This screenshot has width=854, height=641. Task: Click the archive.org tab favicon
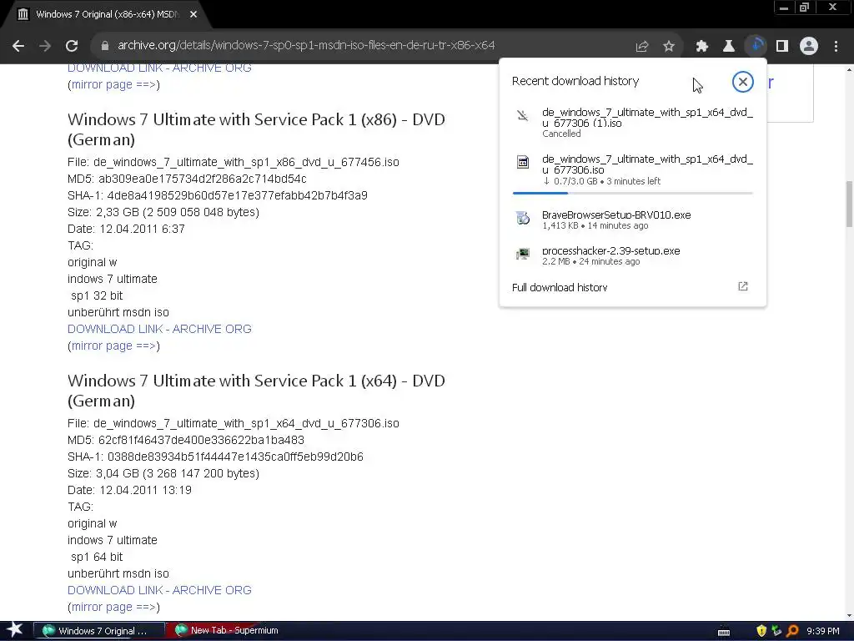pyautogui.click(x=23, y=14)
